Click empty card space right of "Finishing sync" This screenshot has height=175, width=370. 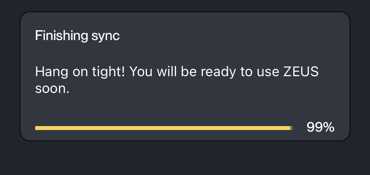point(230,35)
